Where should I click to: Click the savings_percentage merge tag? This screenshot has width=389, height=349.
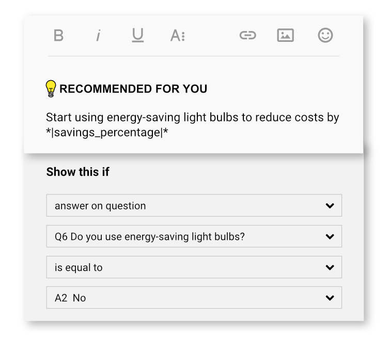pos(107,132)
